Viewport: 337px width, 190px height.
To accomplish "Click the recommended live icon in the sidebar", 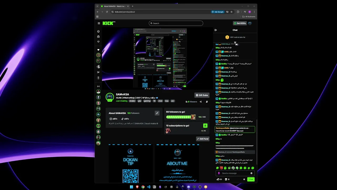I will pos(98,86).
